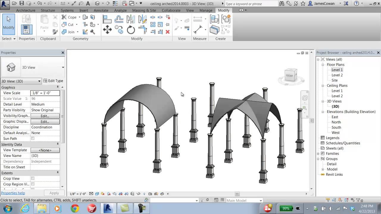Click the Scale tool icon

(x=160, y=25)
